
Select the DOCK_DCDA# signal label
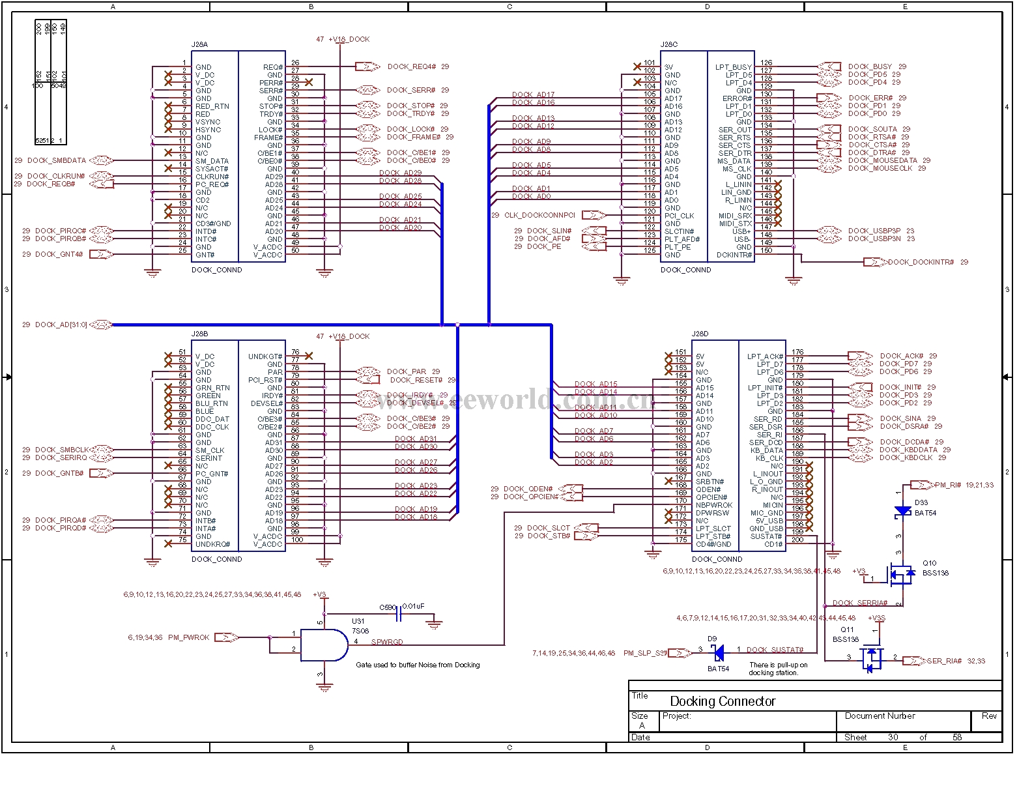[904, 442]
